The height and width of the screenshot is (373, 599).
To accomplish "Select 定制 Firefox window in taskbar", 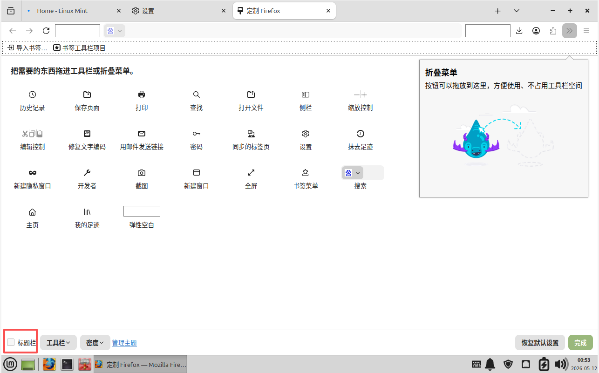I will click(x=140, y=365).
